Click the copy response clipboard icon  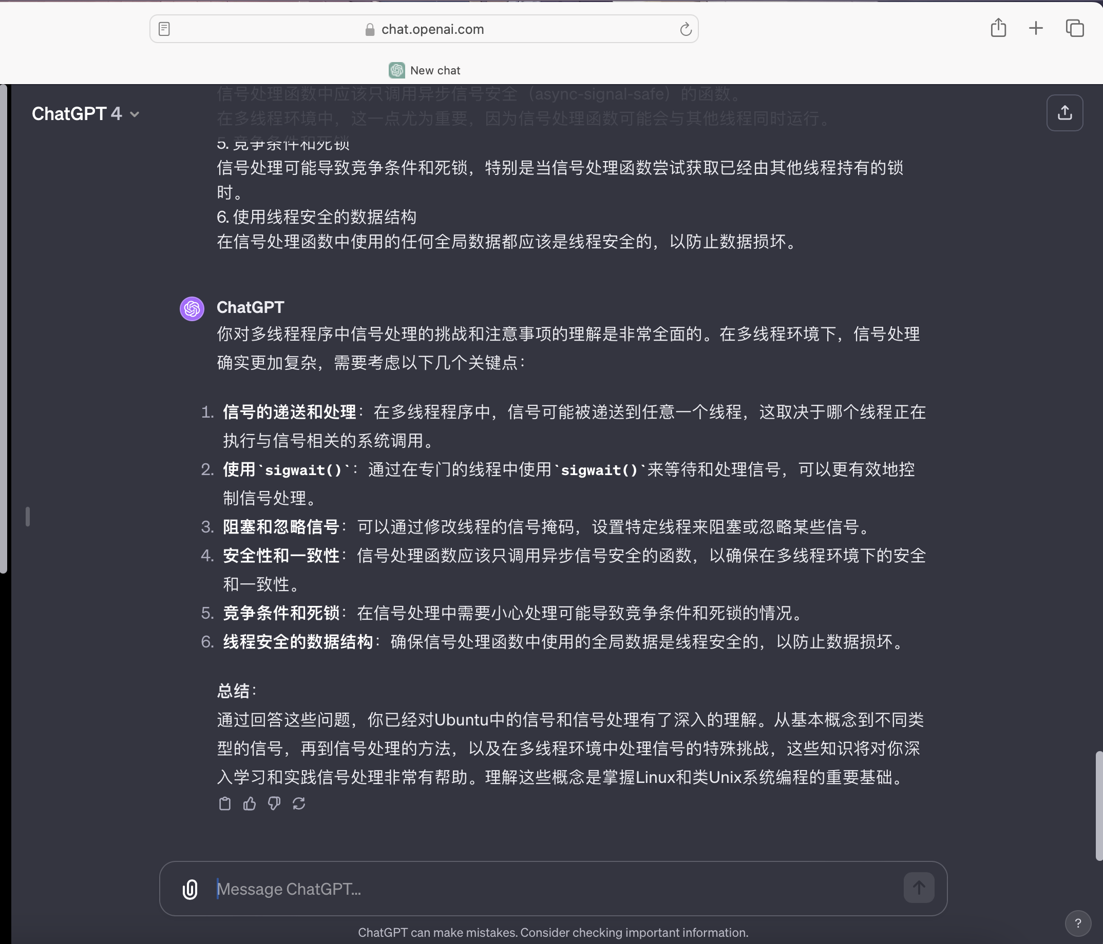point(224,803)
